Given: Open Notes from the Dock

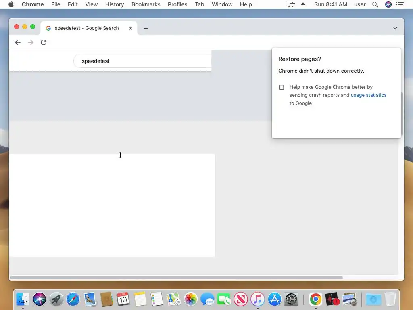Looking at the screenshot, I should pos(140,299).
